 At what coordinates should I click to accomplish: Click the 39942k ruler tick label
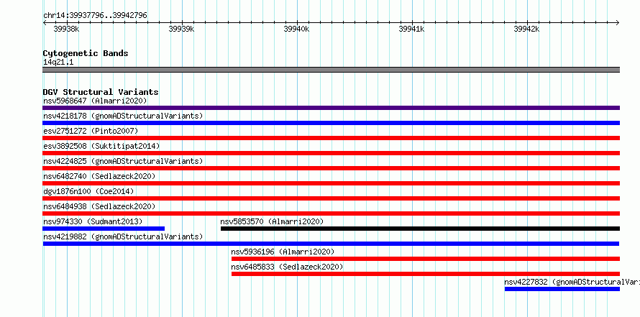pyautogui.click(x=527, y=29)
